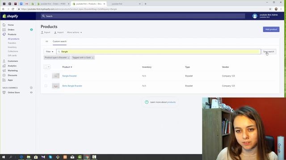Click the browser address bar

(142, 9)
